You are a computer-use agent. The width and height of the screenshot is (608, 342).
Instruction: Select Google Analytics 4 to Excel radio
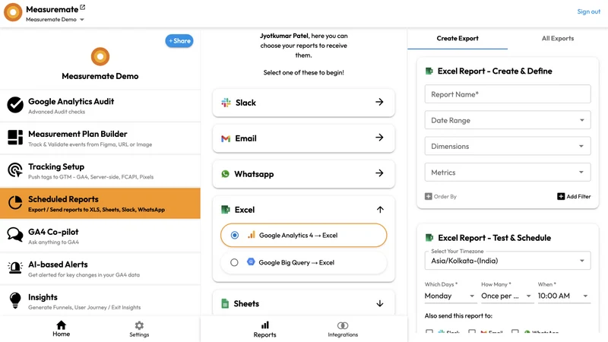click(235, 235)
